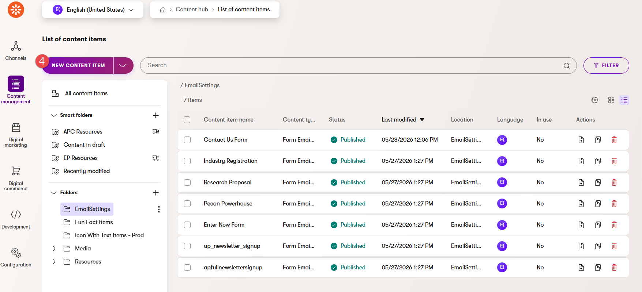Select All content items
The height and width of the screenshot is (292, 642).
tap(86, 93)
